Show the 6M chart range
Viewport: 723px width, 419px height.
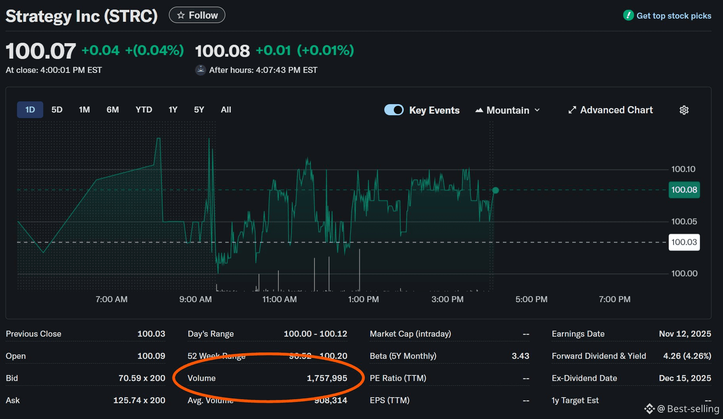click(113, 110)
